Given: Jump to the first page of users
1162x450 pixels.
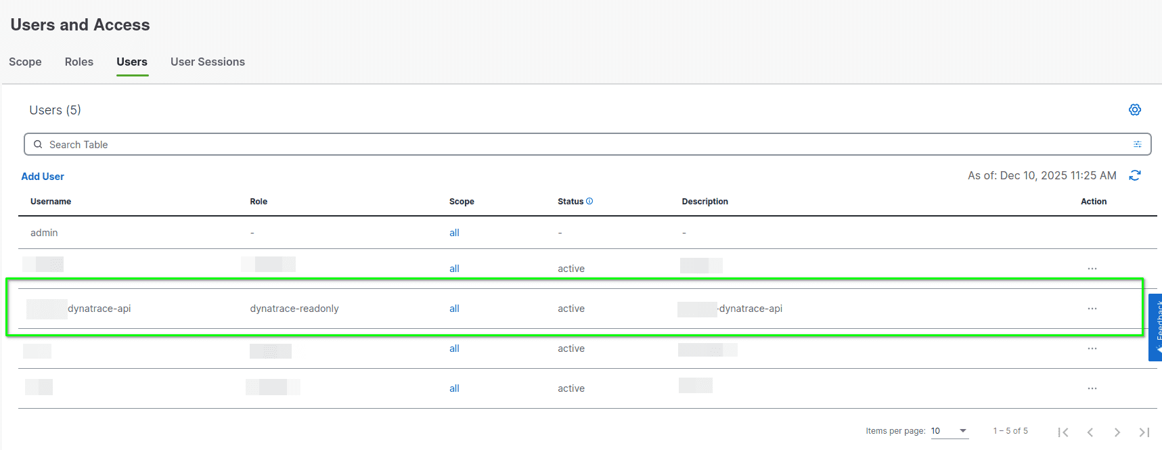Looking at the screenshot, I should (x=1063, y=432).
